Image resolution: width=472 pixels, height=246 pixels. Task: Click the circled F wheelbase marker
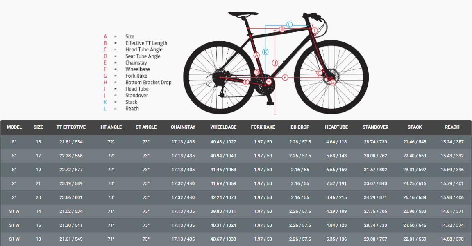tap(285, 77)
